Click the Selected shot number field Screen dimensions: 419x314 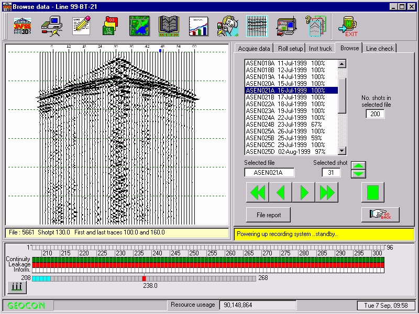[331, 173]
